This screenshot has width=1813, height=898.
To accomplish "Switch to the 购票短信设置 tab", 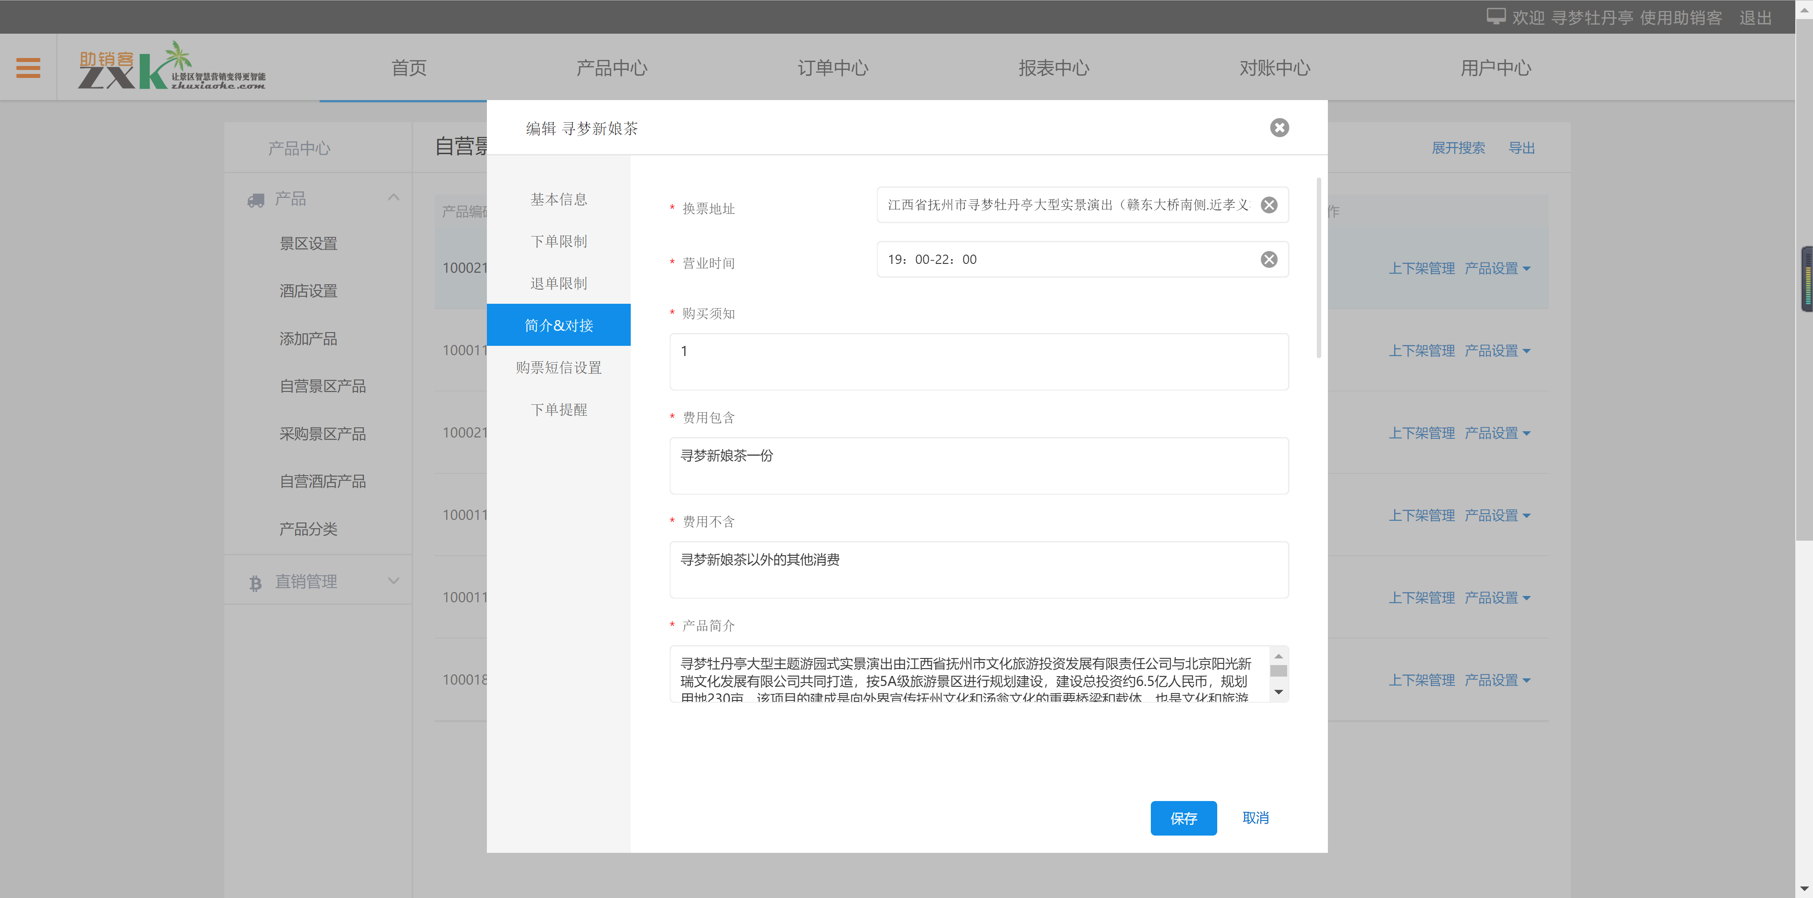I will pos(558,367).
